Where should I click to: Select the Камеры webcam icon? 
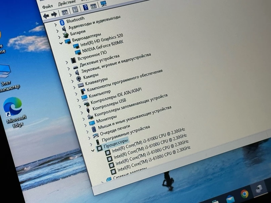tap(79, 79)
